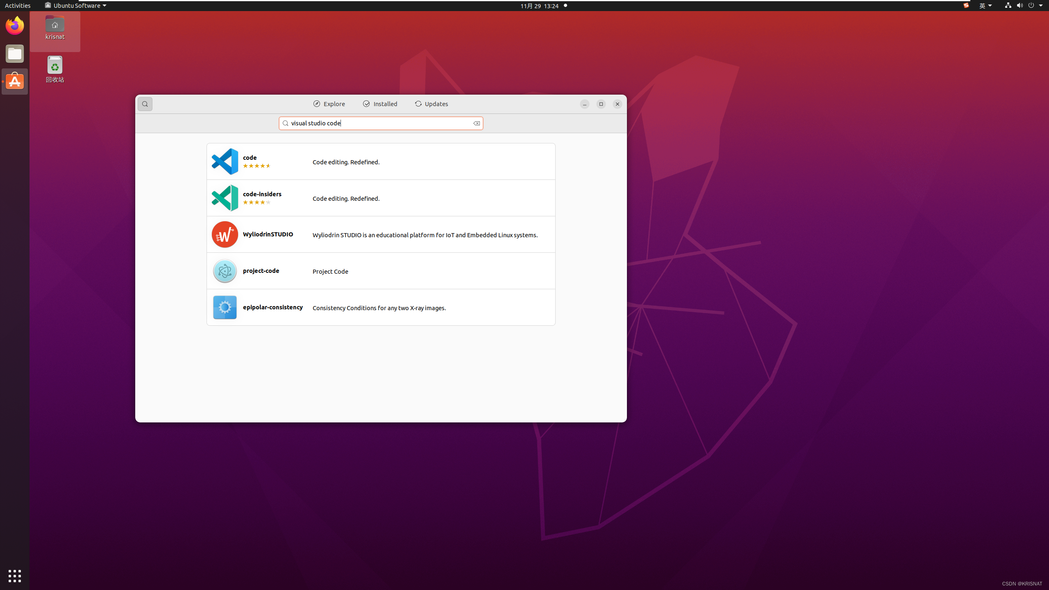Clear search text with backspace icon
This screenshot has height=590, width=1049.
tap(477, 123)
